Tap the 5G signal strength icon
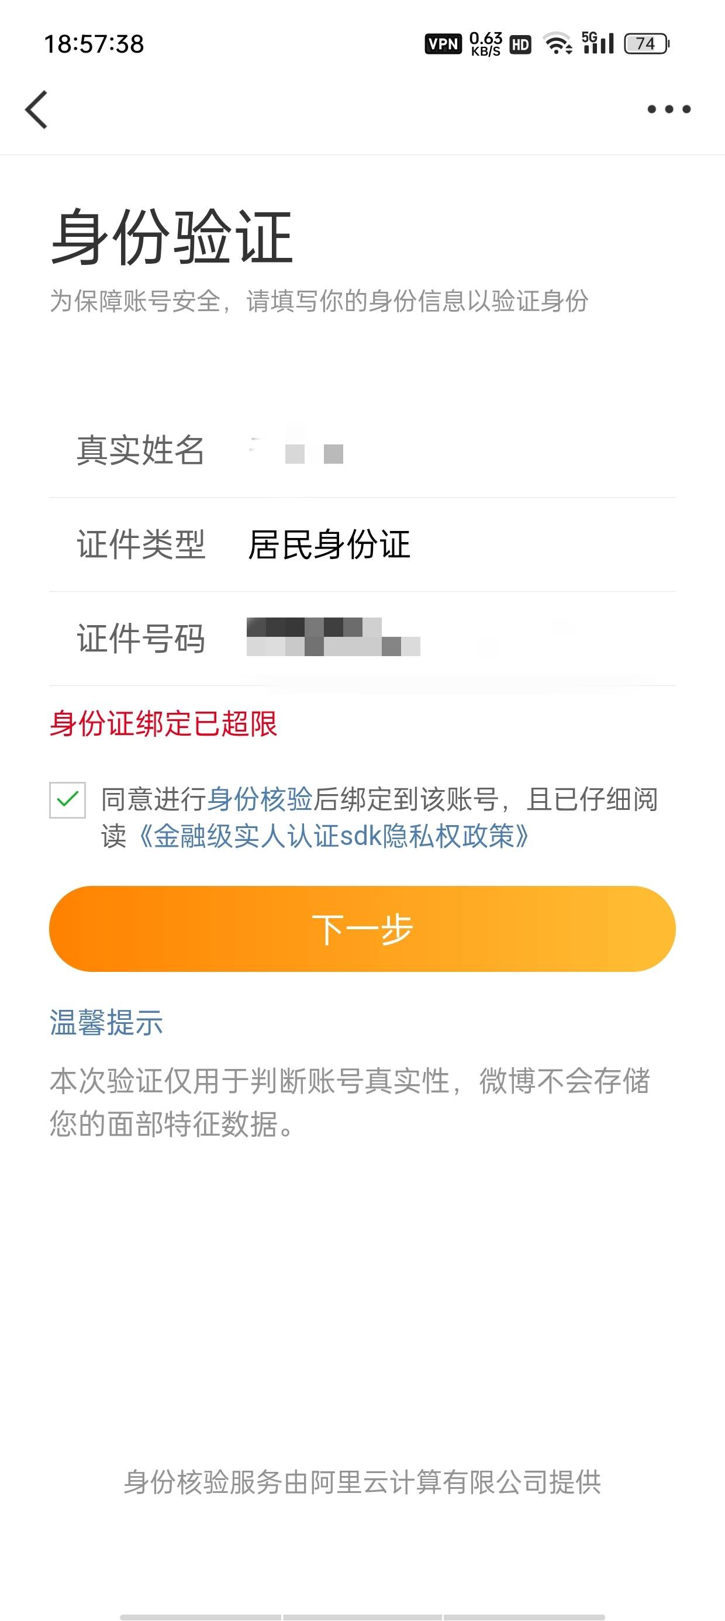This screenshot has width=725, height=1621. pos(597,43)
